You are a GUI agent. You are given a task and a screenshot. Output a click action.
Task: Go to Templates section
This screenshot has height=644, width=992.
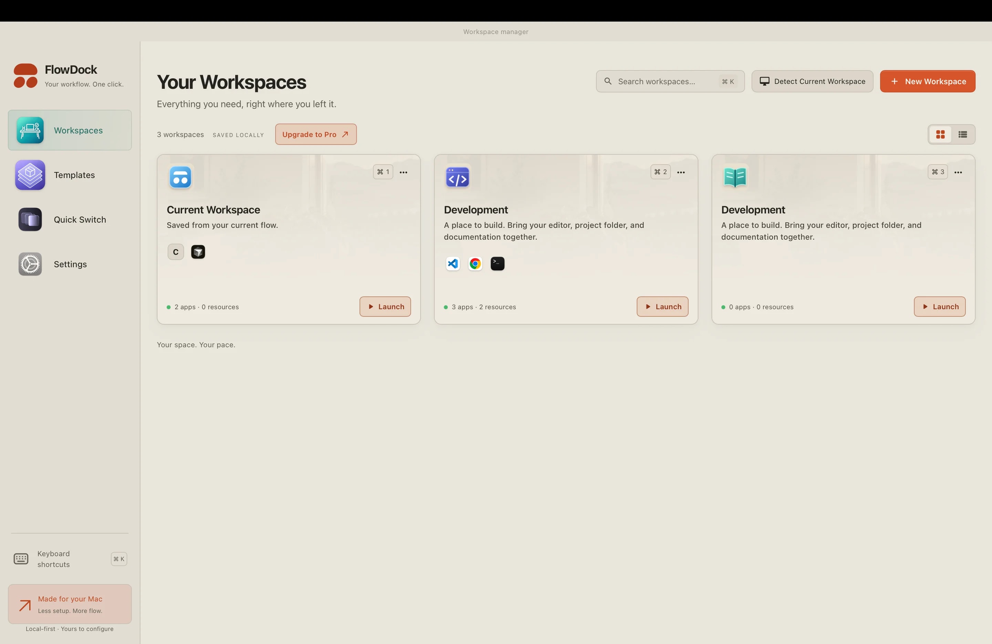70,175
